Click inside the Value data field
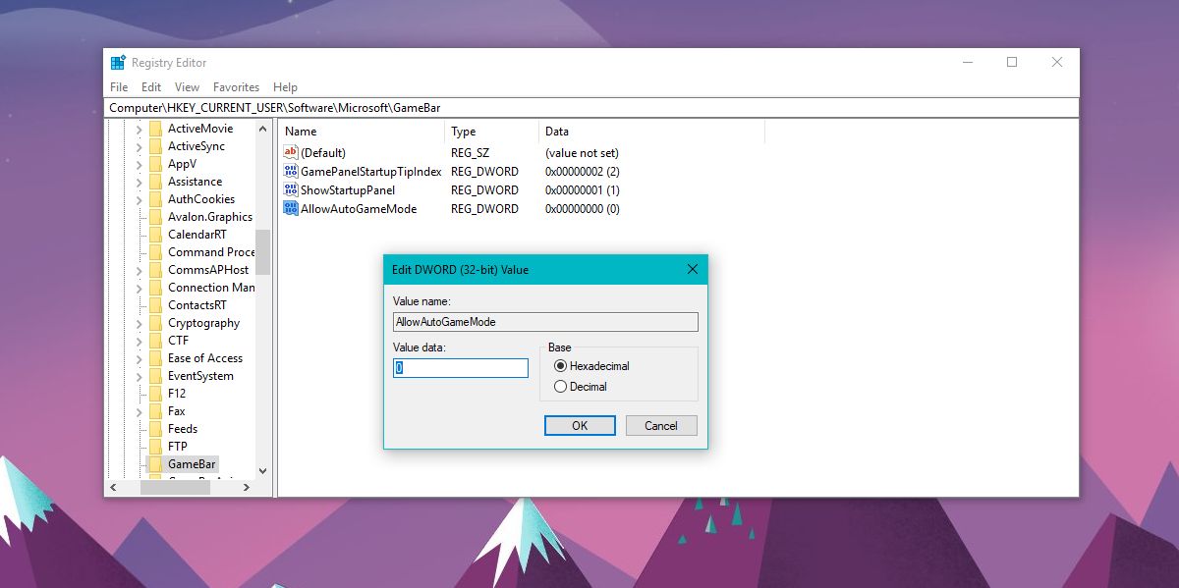The image size is (1179, 588). (459, 366)
